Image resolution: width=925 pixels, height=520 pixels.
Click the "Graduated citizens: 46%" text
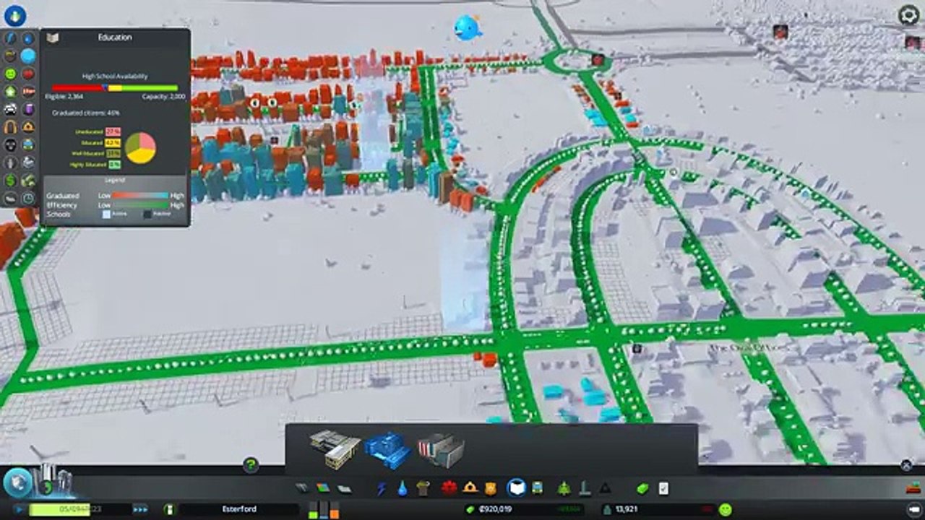tap(86, 113)
